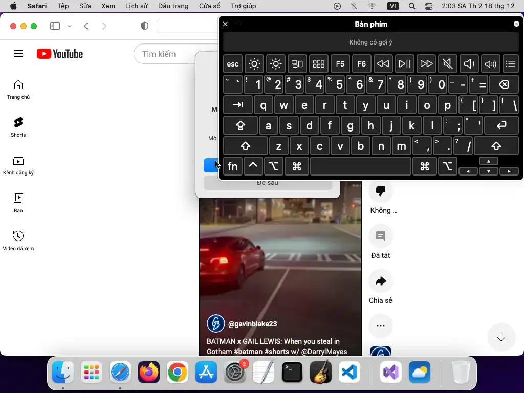Click the Safari privacy shield icon
524x393 pixels.
pyautogui.click(x=144, y=26)
